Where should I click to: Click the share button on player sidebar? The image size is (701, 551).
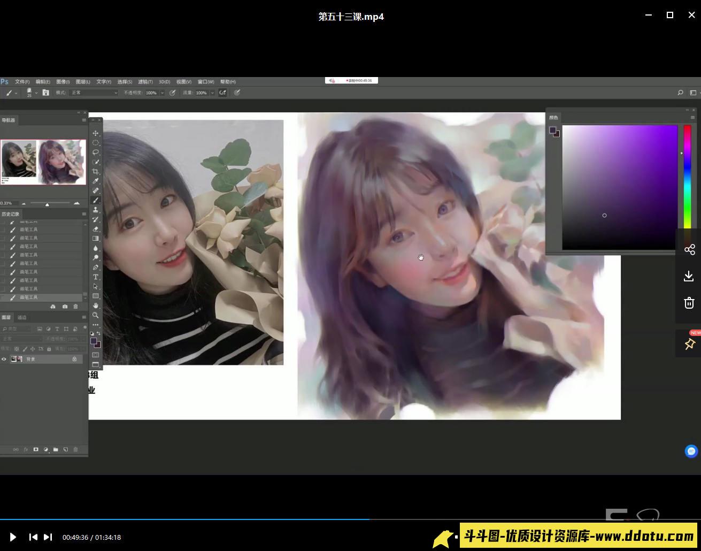pyautogui.click(x=689, y=250)
